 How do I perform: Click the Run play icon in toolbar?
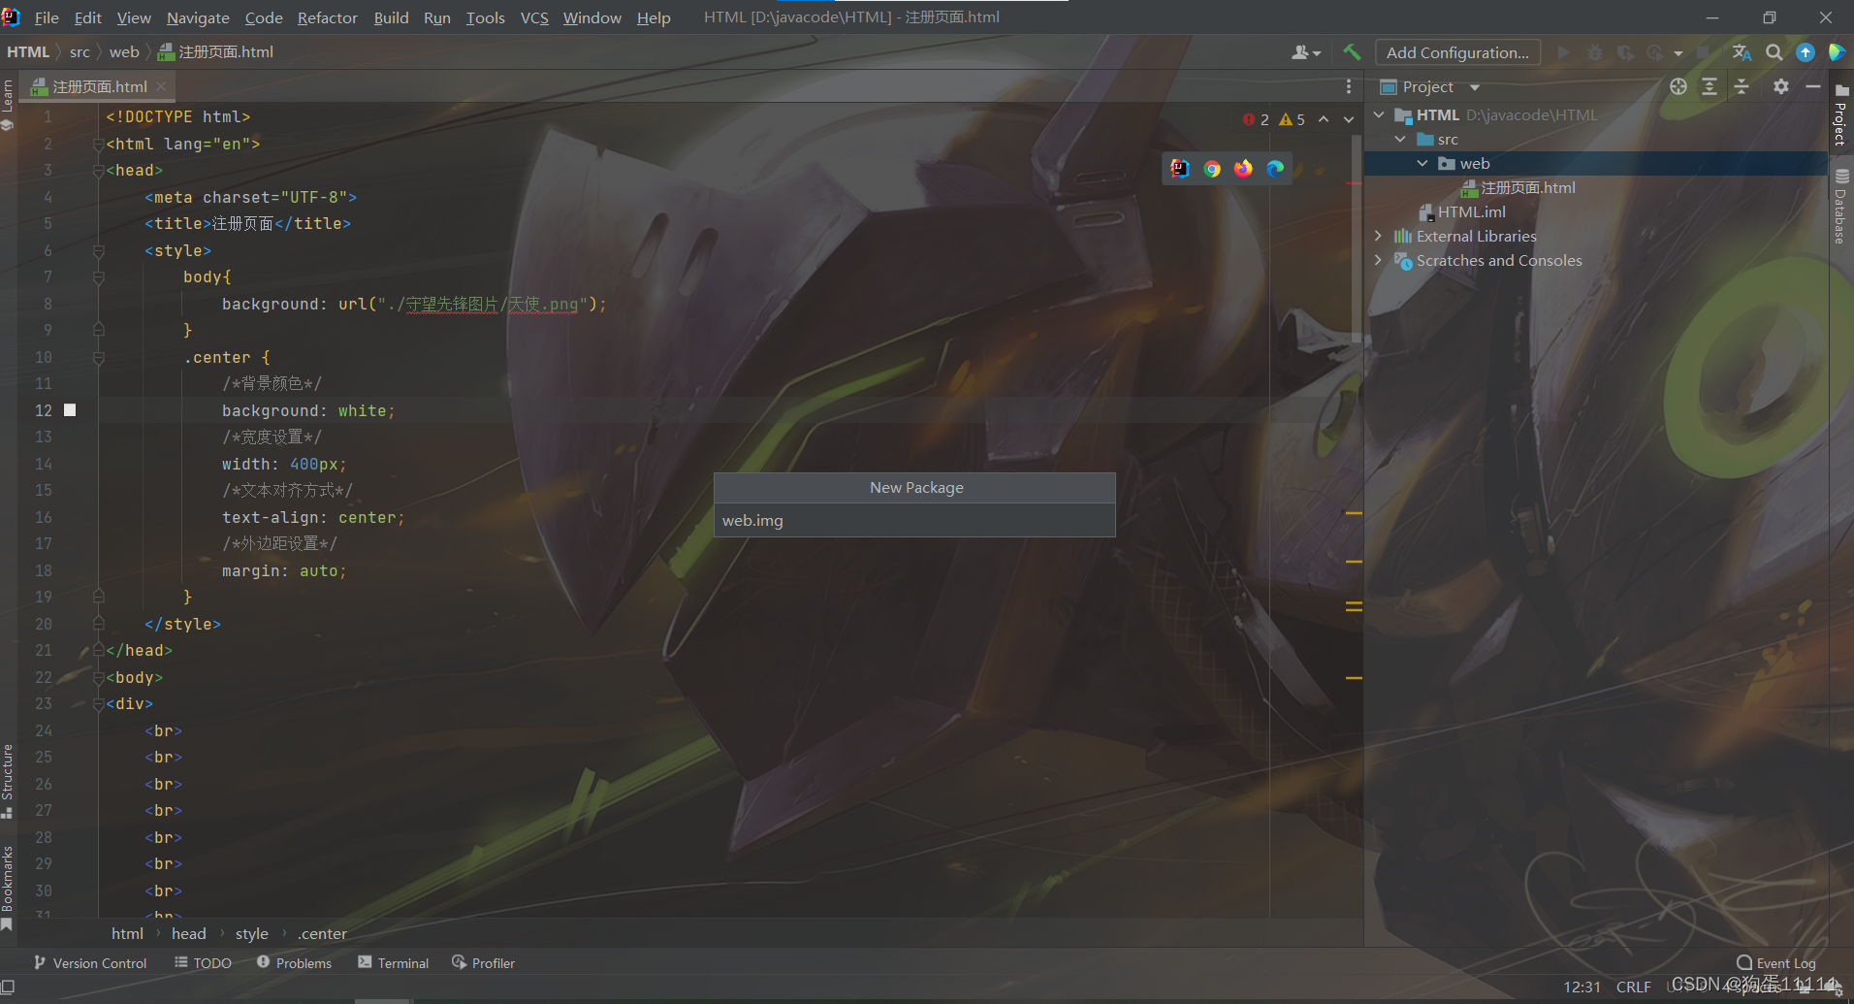coord(1563,52)
